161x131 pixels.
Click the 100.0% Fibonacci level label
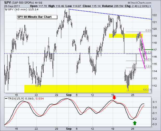click(x=147, y=89)
